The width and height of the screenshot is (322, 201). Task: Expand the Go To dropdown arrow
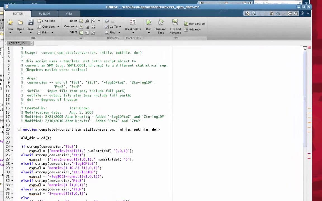click(x=120, y=27)
